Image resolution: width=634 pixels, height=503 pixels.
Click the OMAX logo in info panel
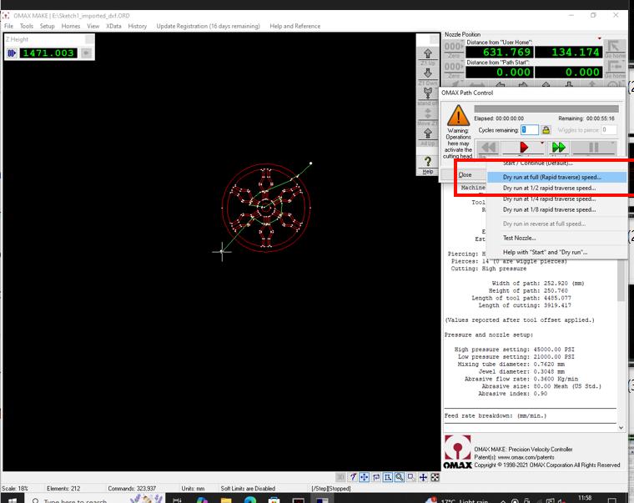tap(458, 451)
